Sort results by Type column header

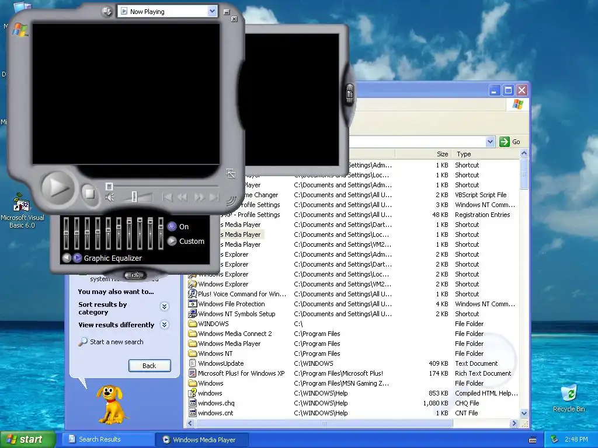(485, 154)
